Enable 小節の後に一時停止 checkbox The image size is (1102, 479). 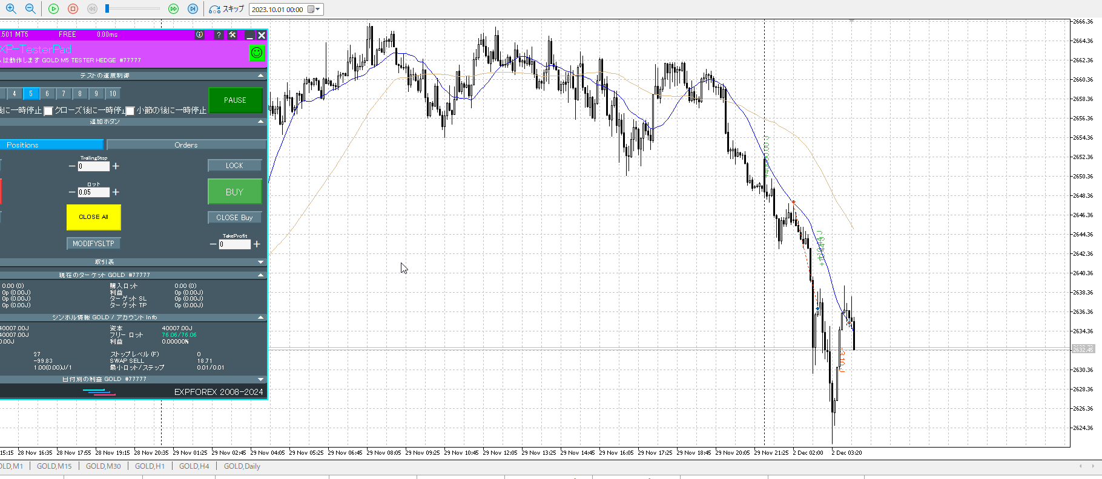[130, 111]
